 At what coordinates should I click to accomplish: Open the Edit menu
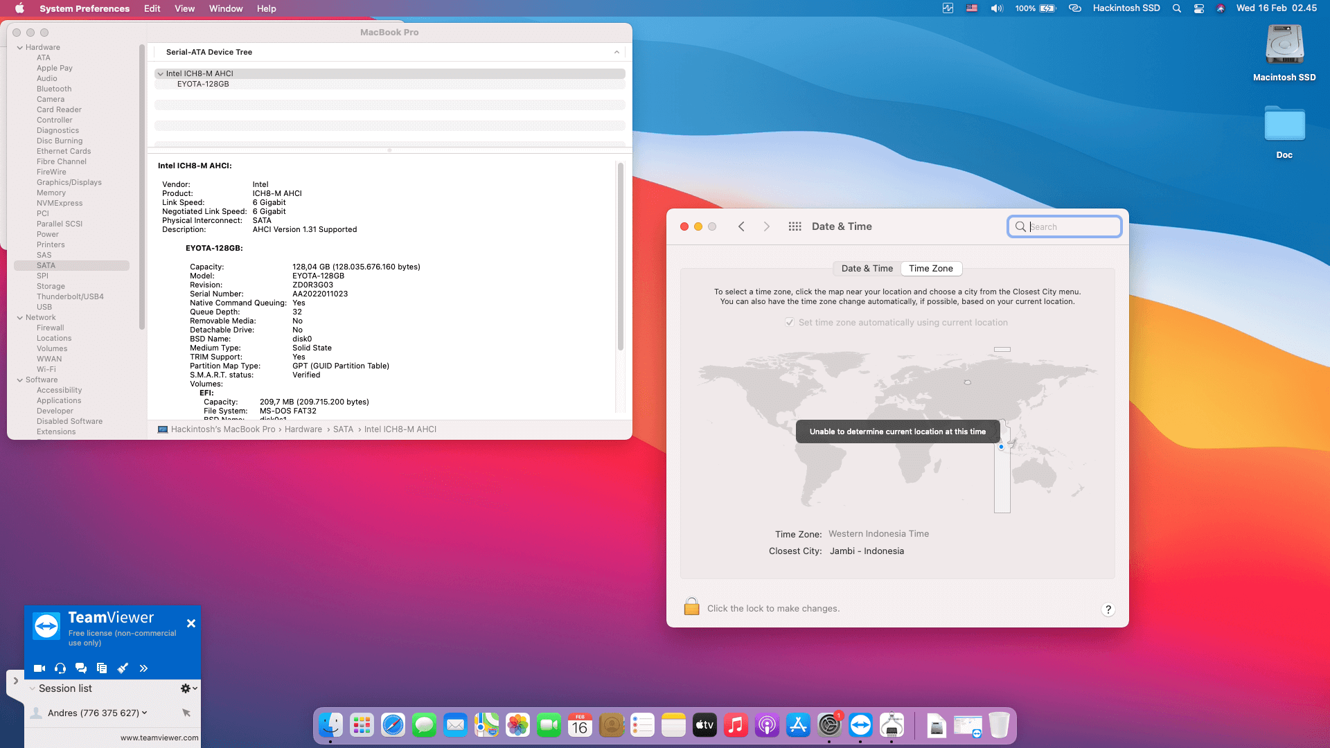152,8
